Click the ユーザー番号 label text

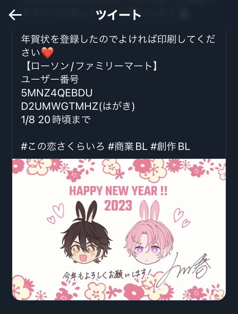pyautogui.click(x=50, y=80)
